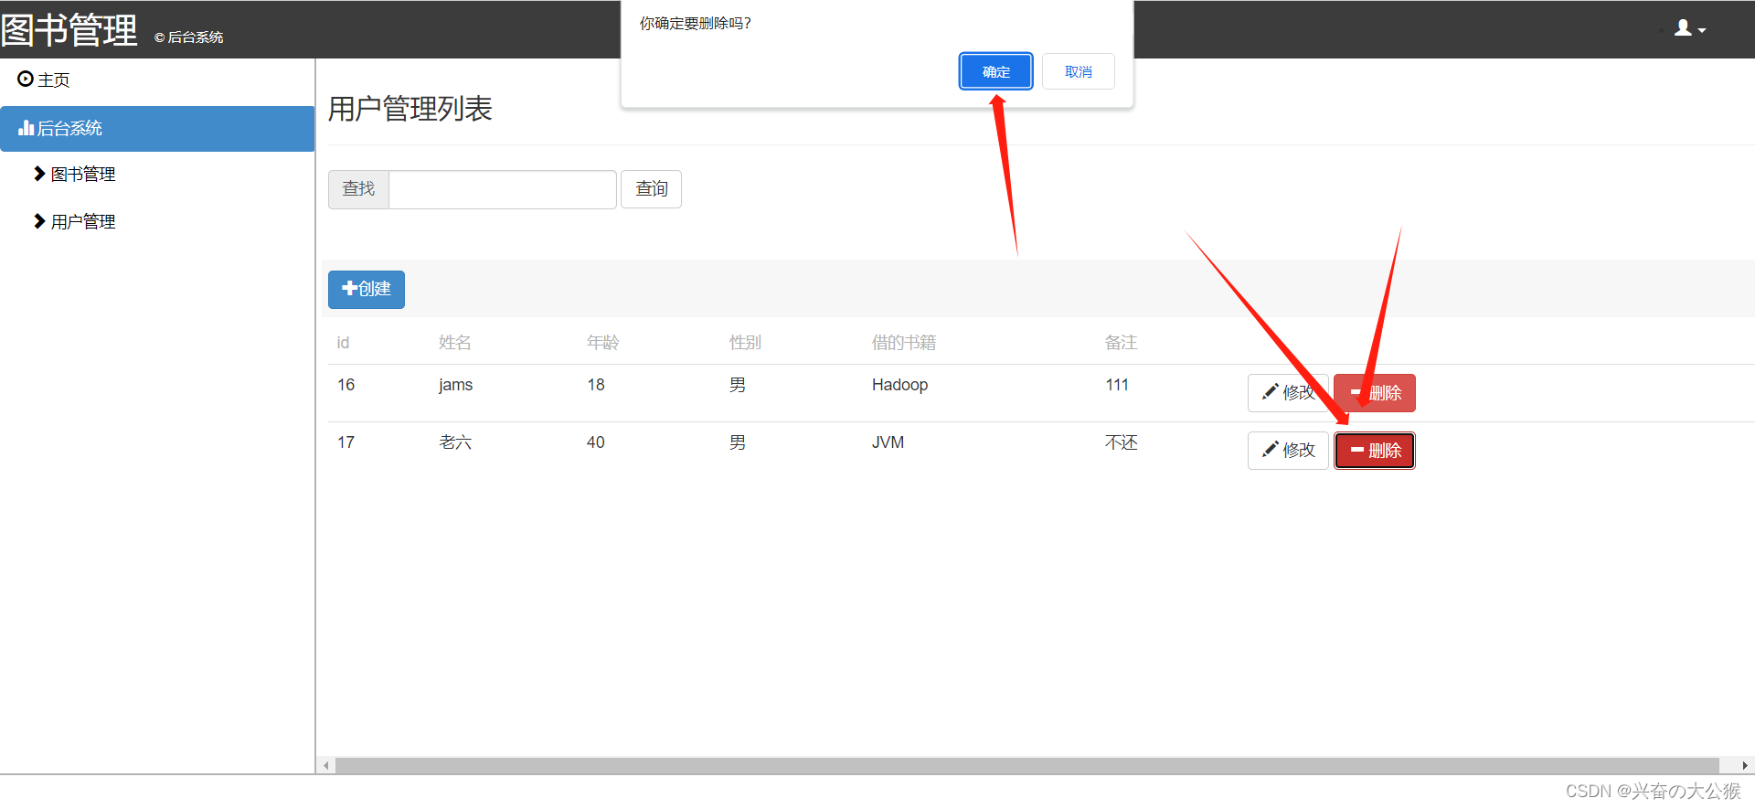The image size is (1755, 809).
Task: Click the horizontal scrollbar at page bottom
Action: click(1027, 765)
